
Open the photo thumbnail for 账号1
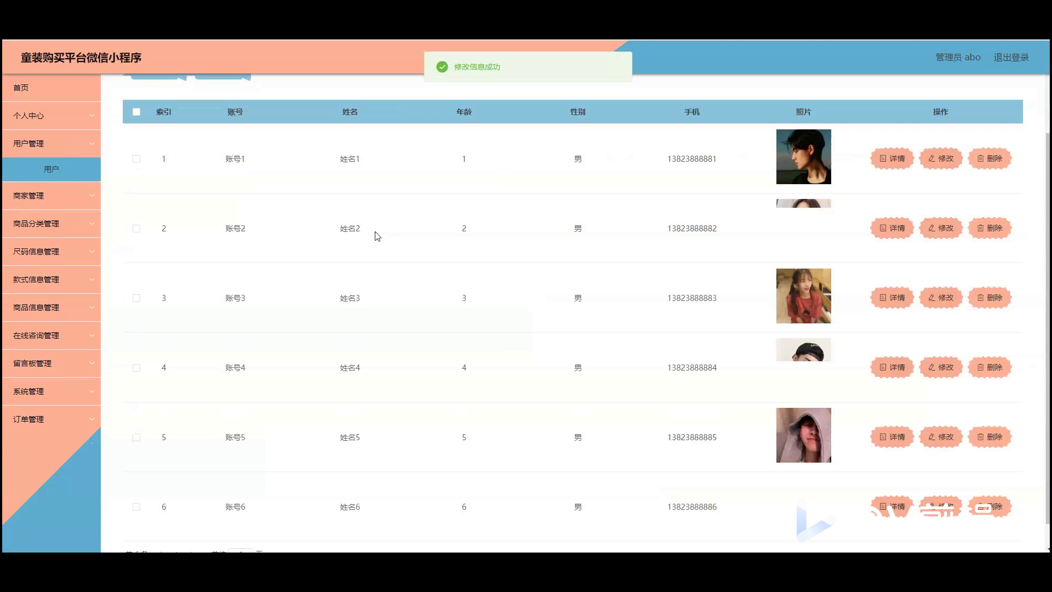(x=803, y=157)
